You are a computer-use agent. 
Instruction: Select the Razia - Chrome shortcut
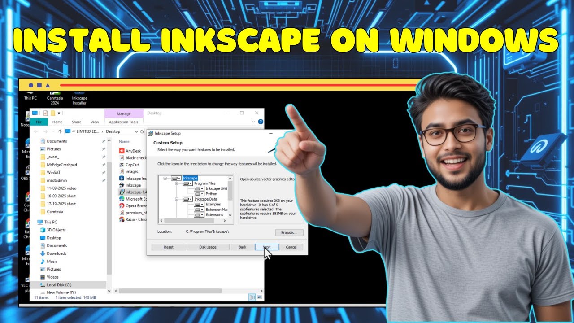pyautogui.click(x=133, y=219)
